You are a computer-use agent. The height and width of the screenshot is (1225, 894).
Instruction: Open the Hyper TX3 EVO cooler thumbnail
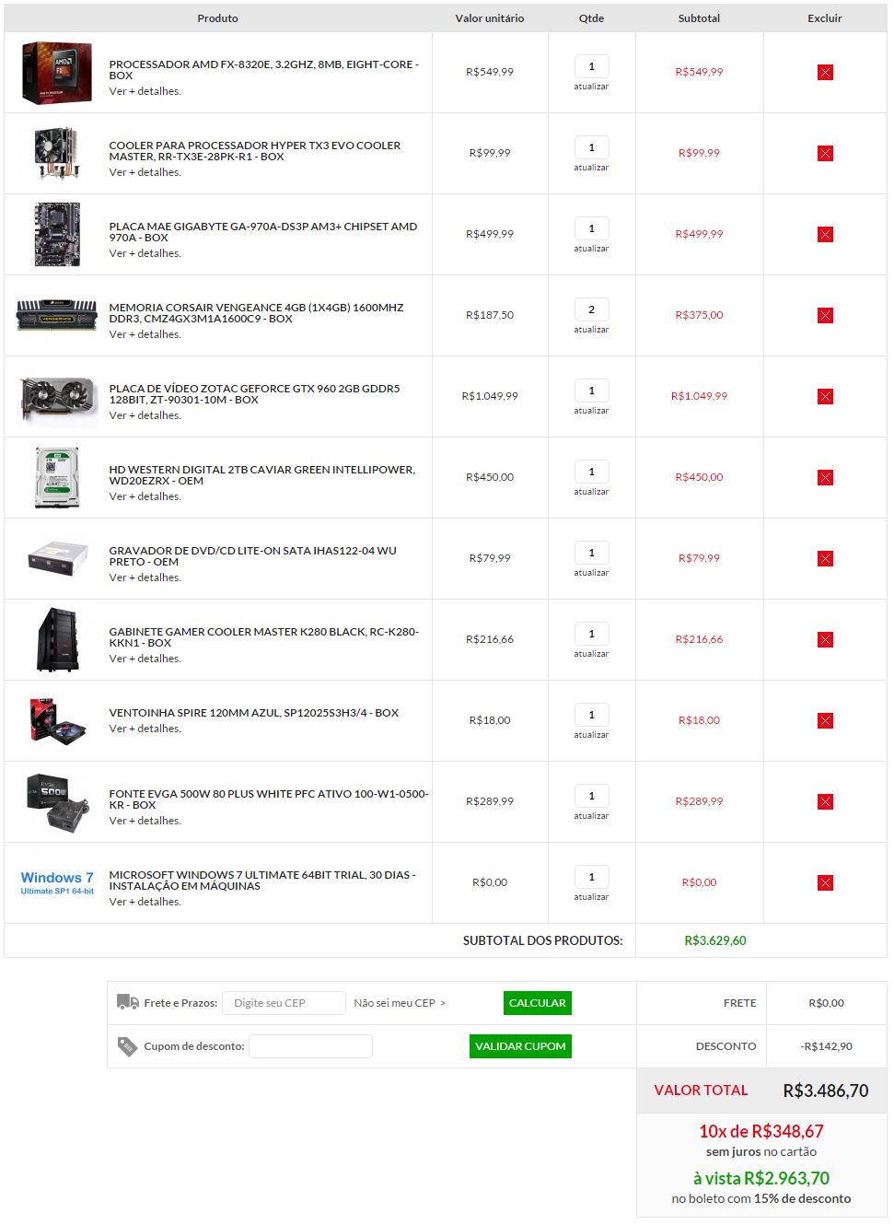(x=57, y=153)
